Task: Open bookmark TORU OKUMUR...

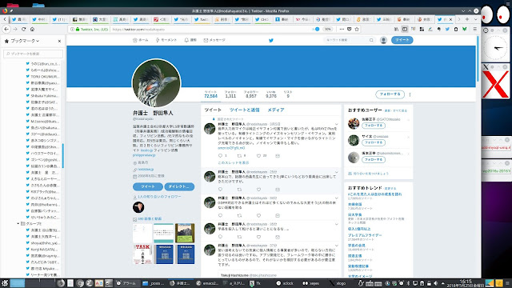Action: click(x=42, y=77)
